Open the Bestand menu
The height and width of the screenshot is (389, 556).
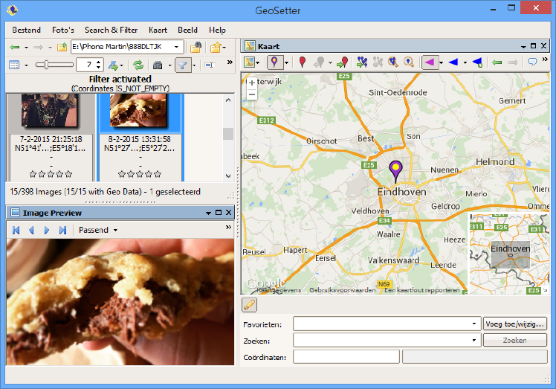(x=26, y=30)
